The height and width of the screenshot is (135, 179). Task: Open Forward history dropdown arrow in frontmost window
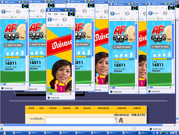coord(68,20)
